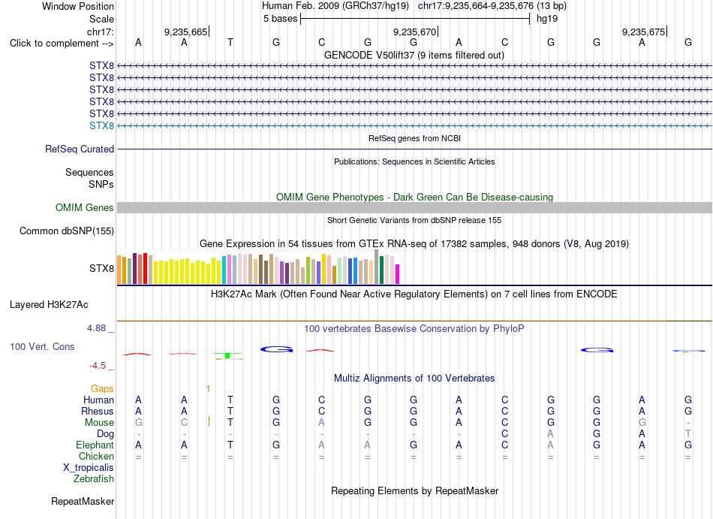
Task: Select the Dog alignment row label
Action: coord(105,434)
